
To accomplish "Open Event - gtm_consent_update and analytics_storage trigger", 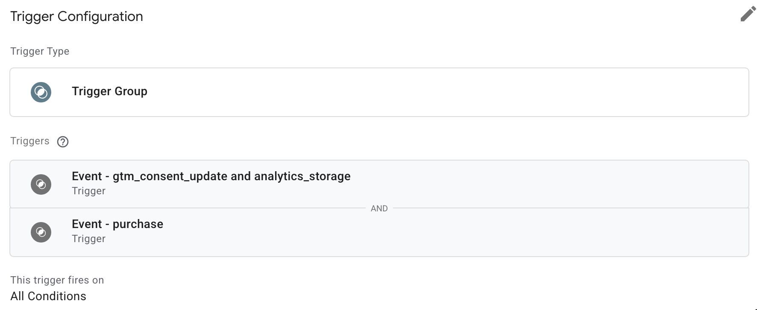I will 211,176.
